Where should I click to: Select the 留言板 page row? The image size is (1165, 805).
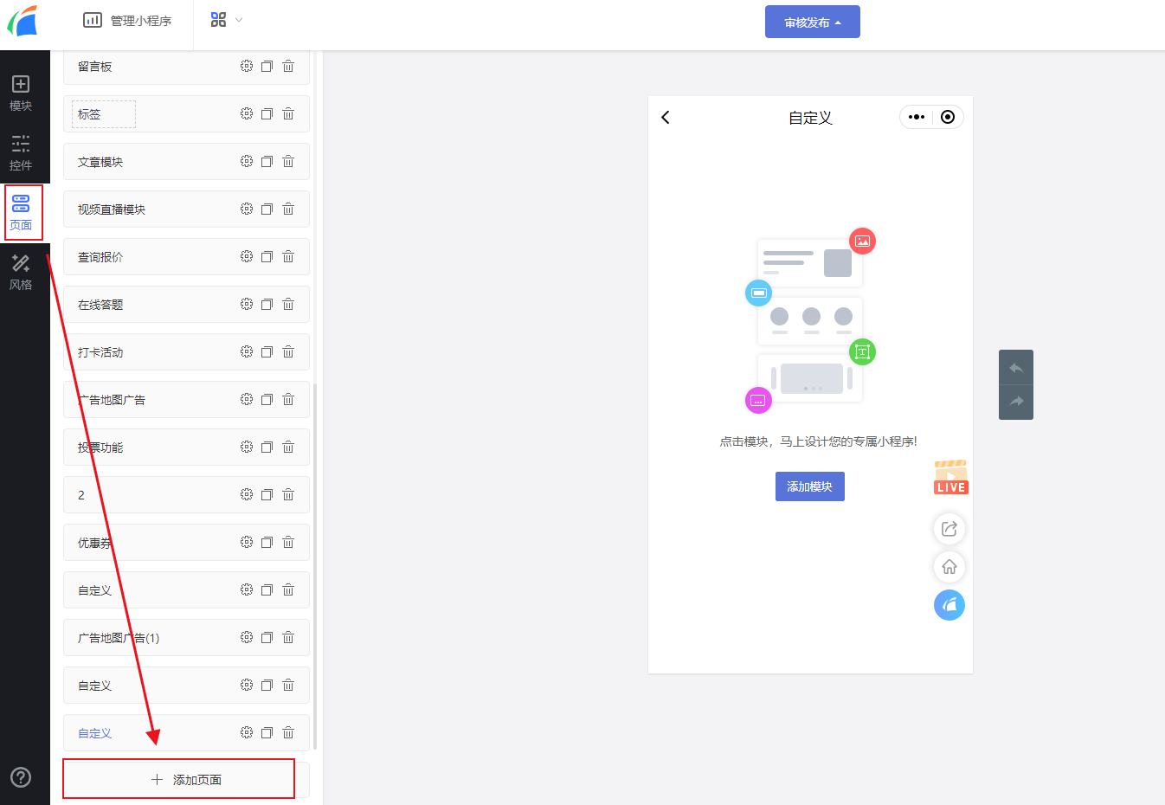186,67
